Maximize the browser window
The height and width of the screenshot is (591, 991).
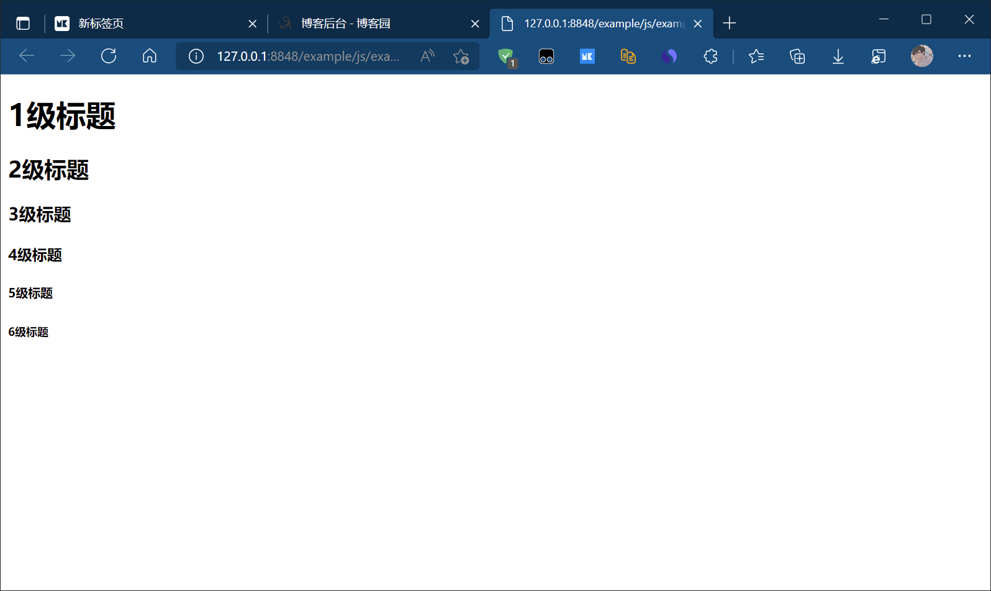pos(926,19)
